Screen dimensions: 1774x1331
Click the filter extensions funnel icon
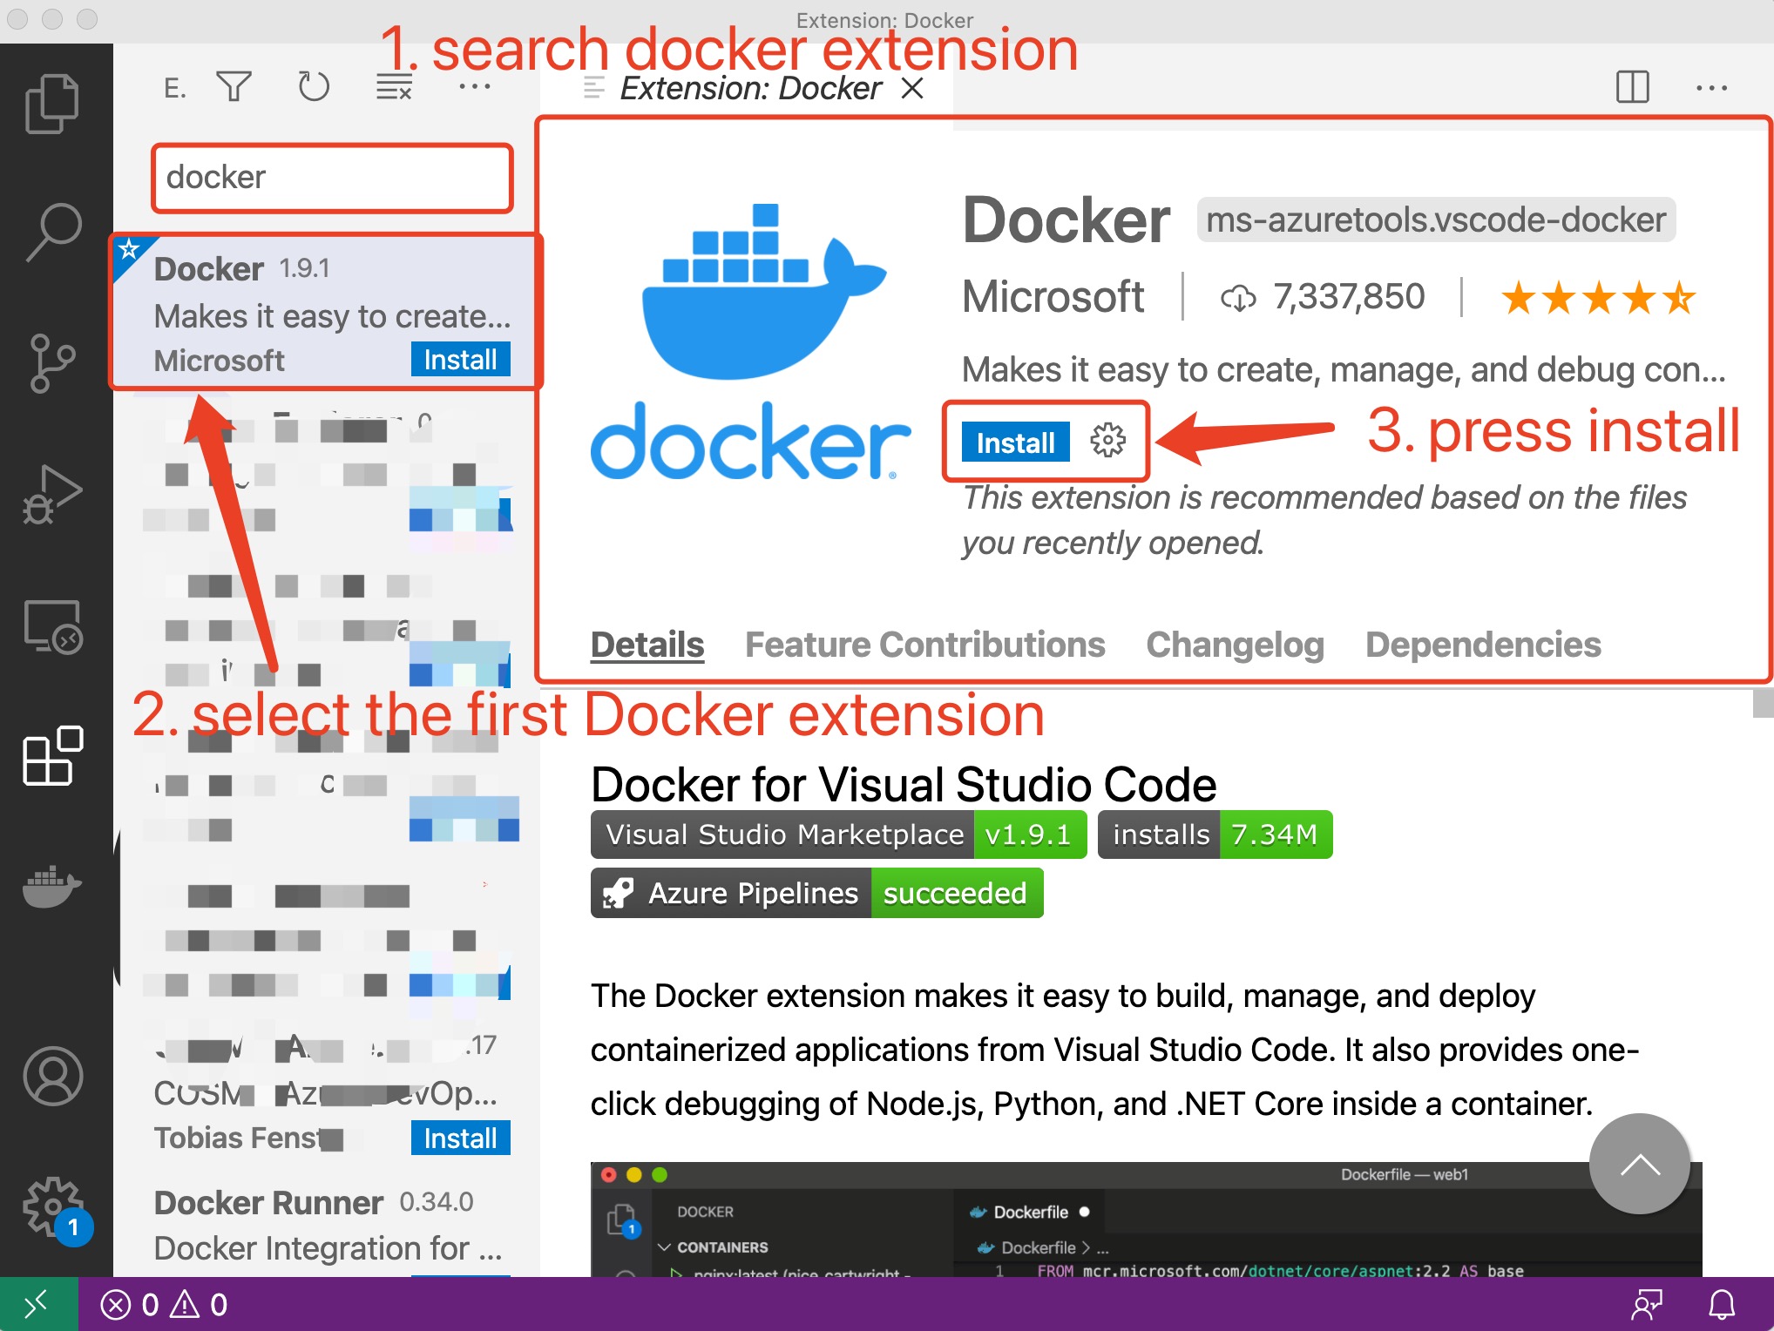234,86
